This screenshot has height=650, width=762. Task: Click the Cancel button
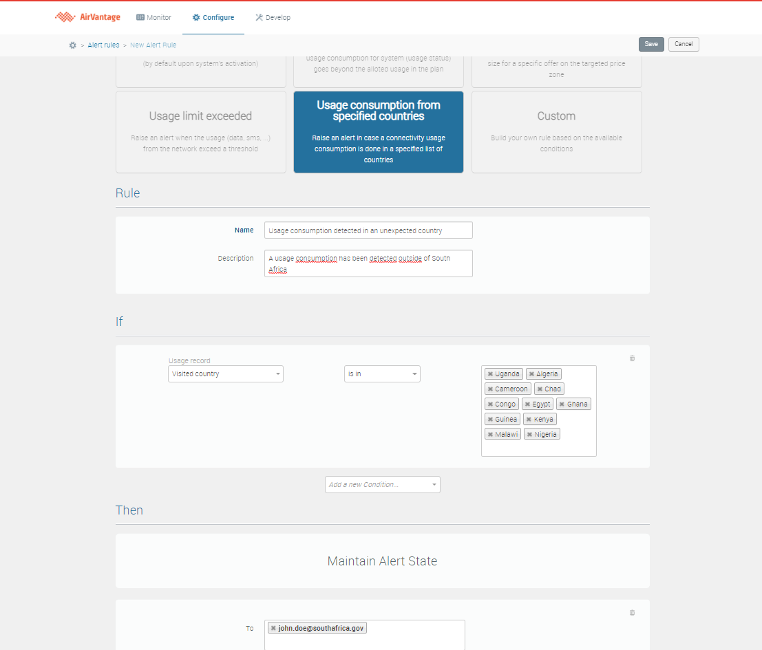click(684, 44)
